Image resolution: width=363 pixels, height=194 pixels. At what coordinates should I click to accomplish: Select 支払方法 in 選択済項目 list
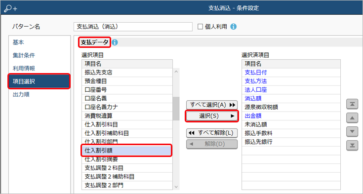tap(291, 81)
